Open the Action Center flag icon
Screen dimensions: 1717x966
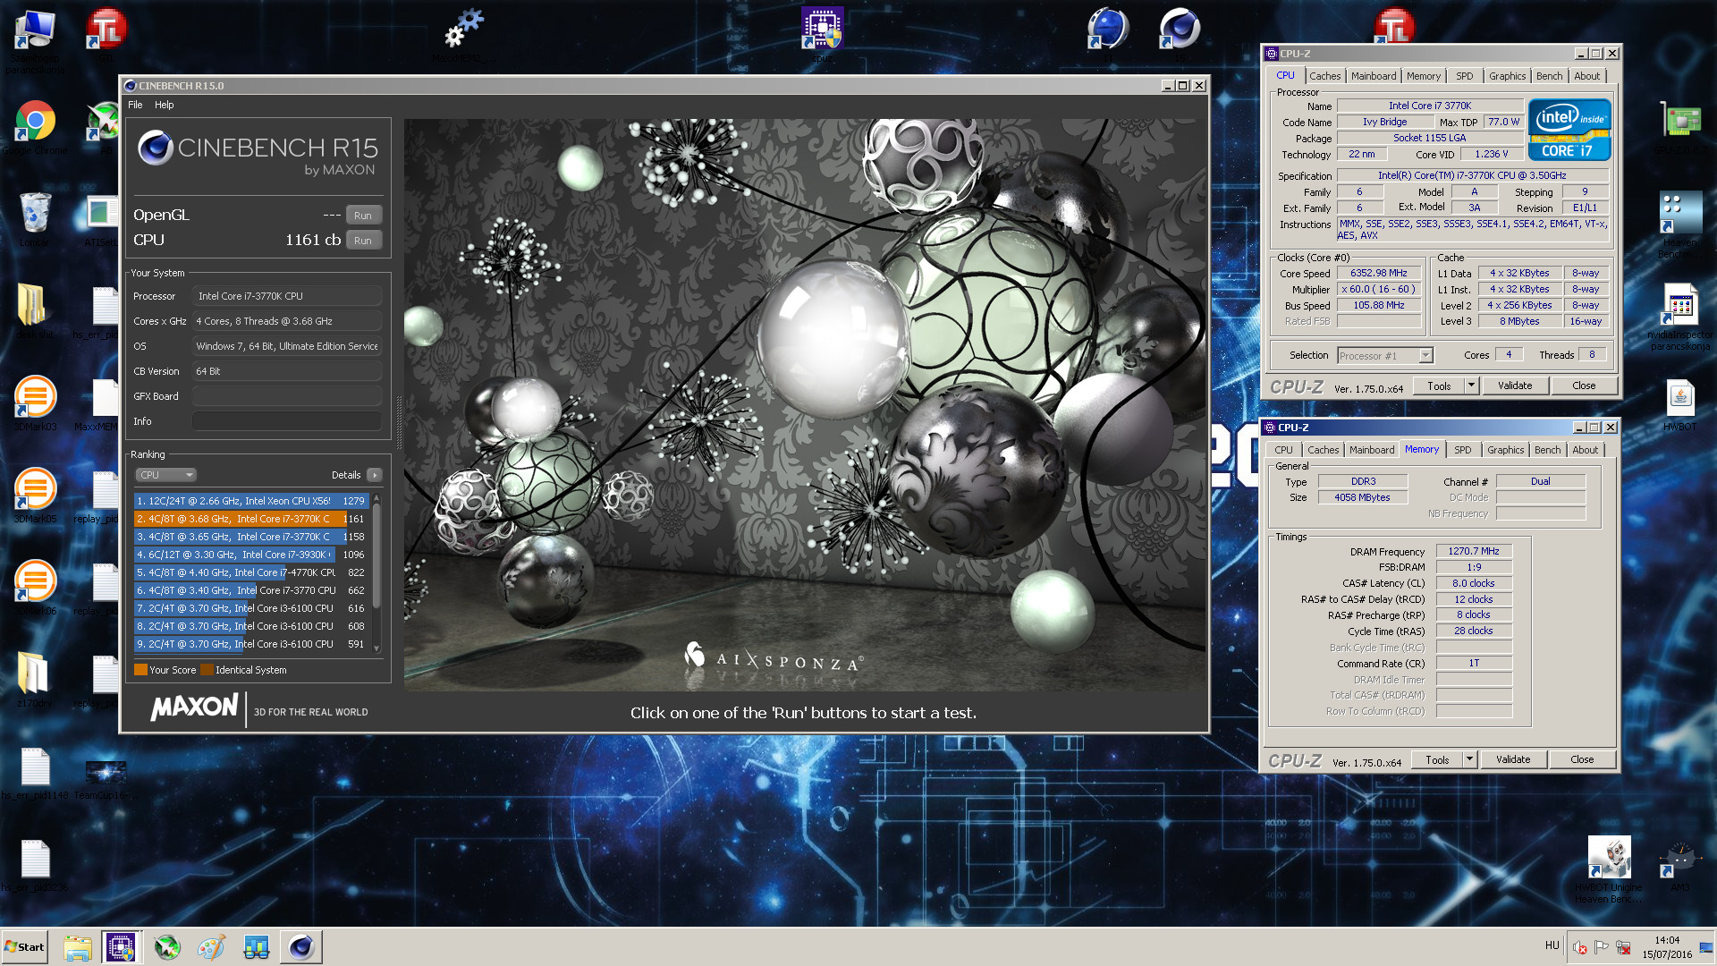point(1602,947)
